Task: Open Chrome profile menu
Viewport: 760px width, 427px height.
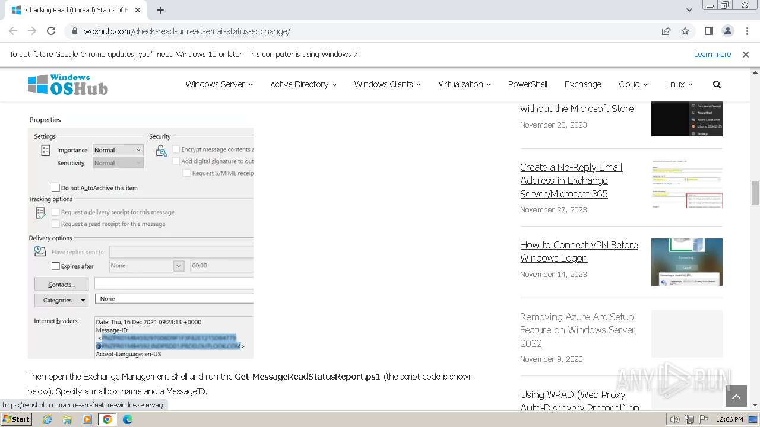Action: click(727, 31)
